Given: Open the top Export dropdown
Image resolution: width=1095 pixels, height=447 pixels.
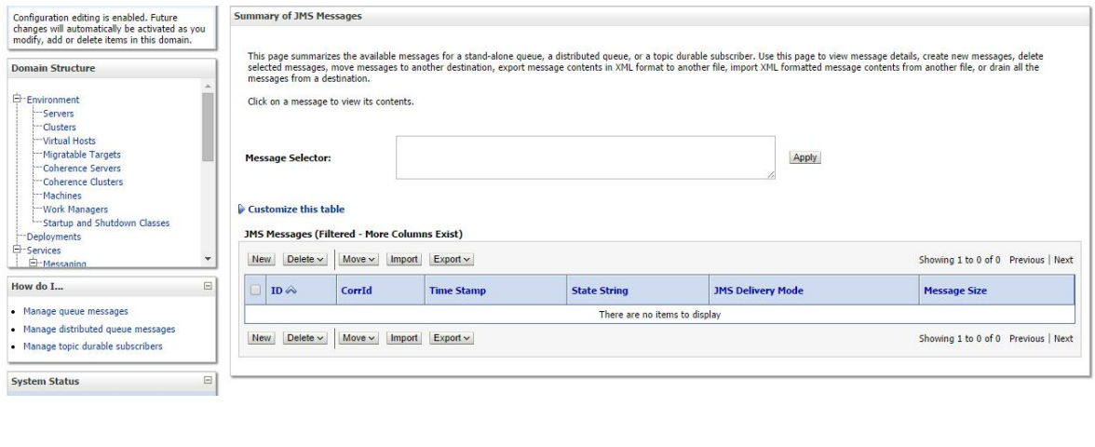Looking at the screenshot, I should [x=451, y=259].
